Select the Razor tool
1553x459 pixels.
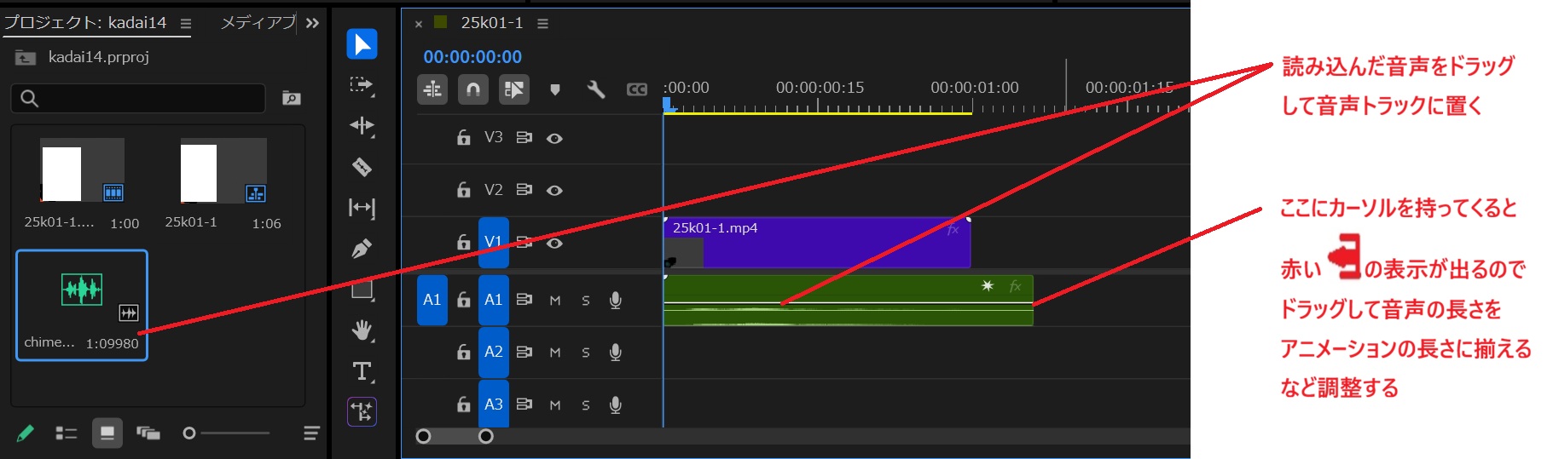coord(362,167)
